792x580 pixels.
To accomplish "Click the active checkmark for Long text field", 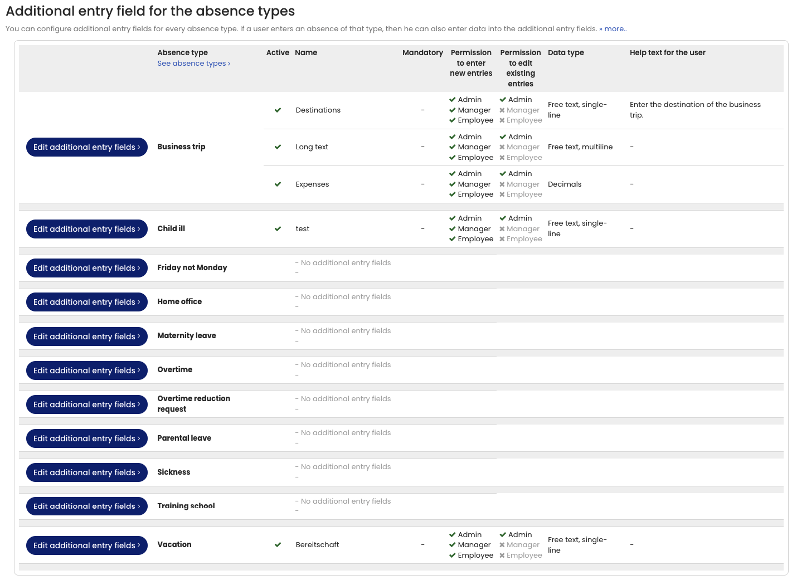I will (x=278, y=147).
